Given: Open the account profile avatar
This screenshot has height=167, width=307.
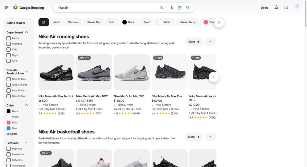Looking at the screenshot, I should tap(297, 7).
